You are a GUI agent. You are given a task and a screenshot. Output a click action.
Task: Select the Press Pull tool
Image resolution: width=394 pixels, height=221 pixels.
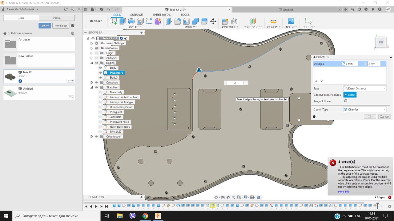pyautogui.click(x=169, y=21)
